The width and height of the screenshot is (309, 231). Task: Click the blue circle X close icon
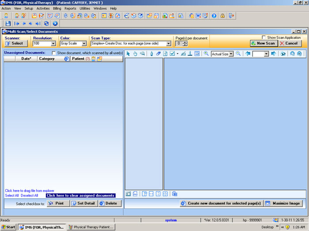coord(55,24)
